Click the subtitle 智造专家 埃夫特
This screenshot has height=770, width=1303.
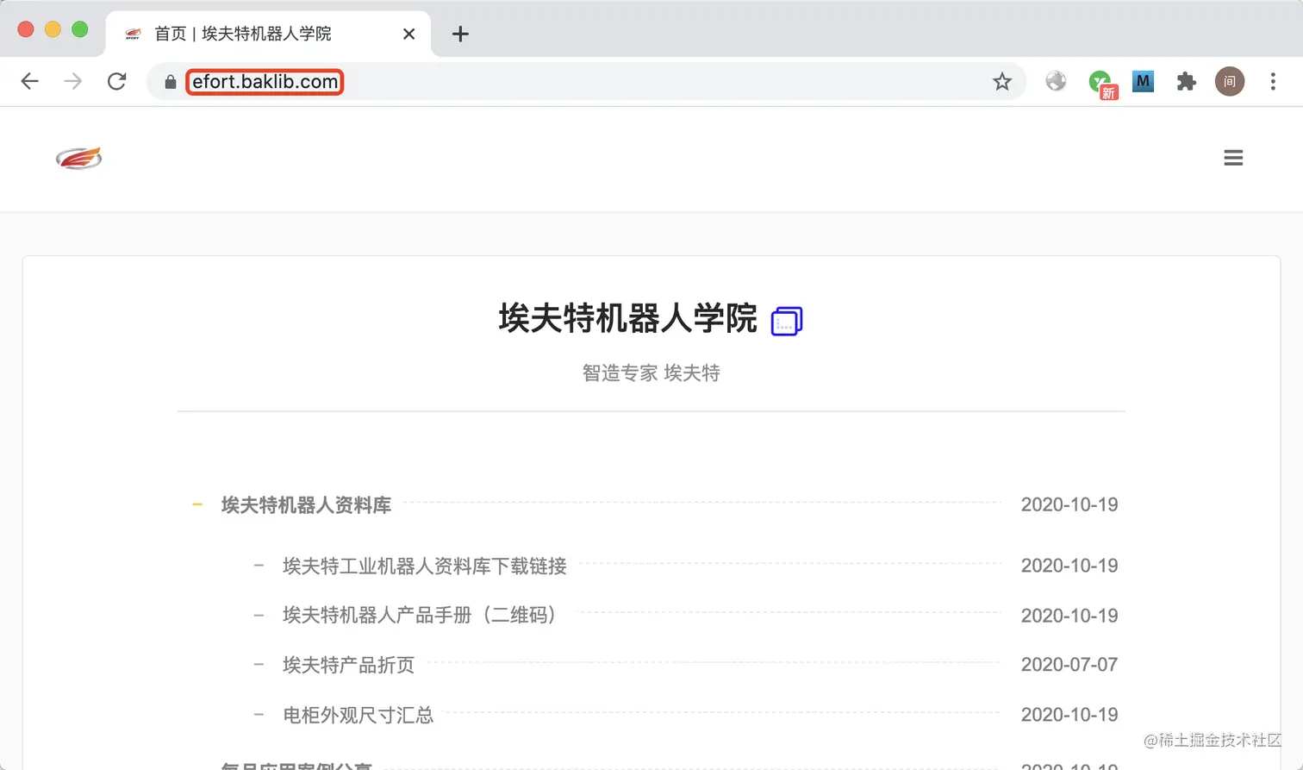coord(651,372)
